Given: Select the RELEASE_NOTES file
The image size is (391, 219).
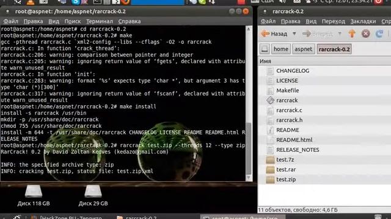Looking at the screenshot, I should (298, 150).
